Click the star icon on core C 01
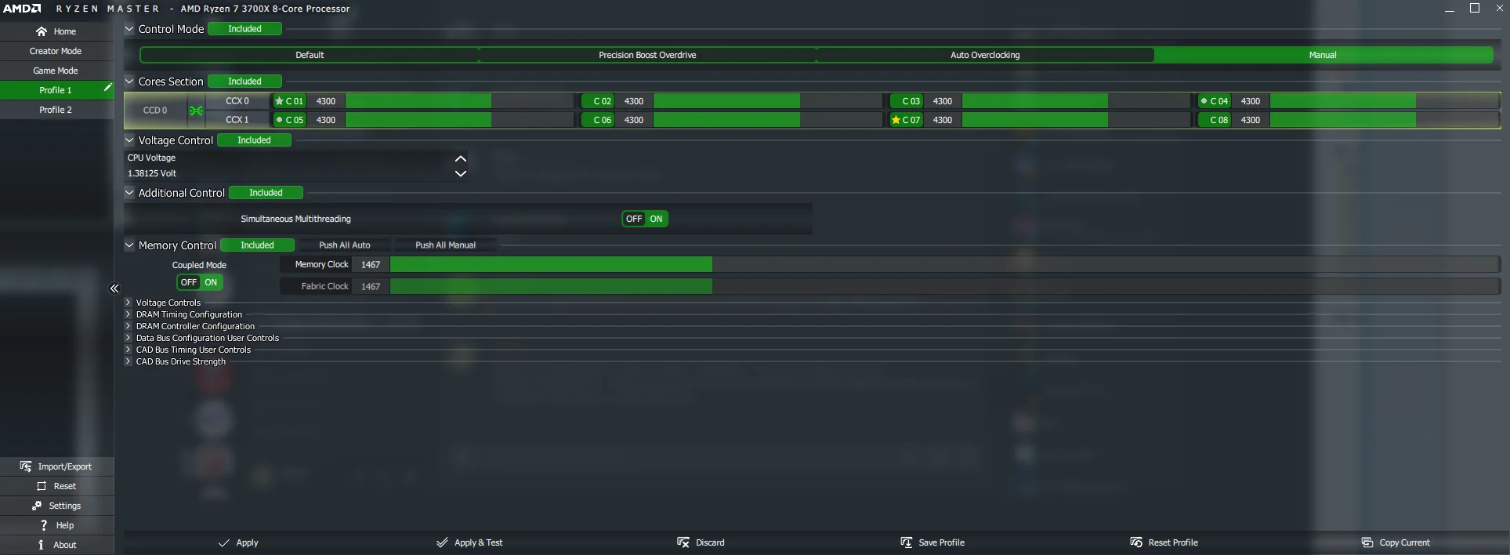1510x555 pixels. tap(279, 101)
